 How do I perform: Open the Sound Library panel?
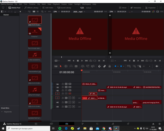pos(64,8)
